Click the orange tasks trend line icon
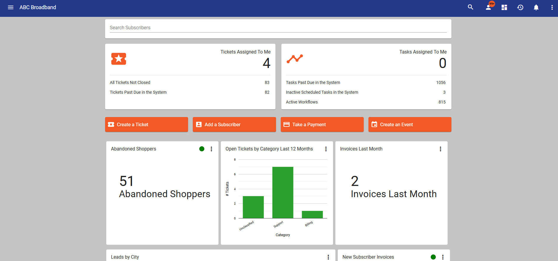This screenshot has width=558, height=261. 295,59
